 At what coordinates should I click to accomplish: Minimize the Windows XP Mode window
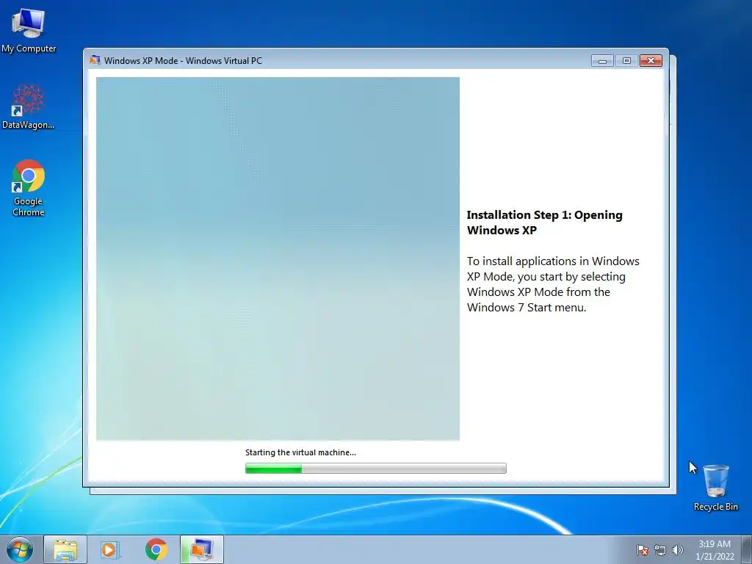[602, 60]
